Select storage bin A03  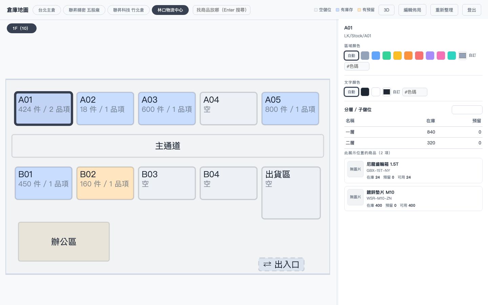tap(167, 108)
